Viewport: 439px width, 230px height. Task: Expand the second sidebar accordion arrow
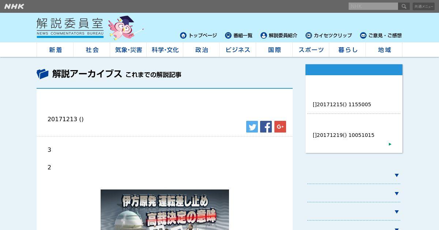point(397,193)
